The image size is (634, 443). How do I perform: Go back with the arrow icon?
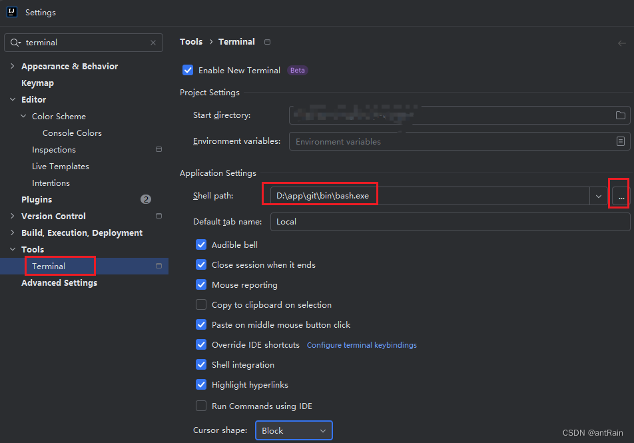pyautogui.click(x=622, y=43)
